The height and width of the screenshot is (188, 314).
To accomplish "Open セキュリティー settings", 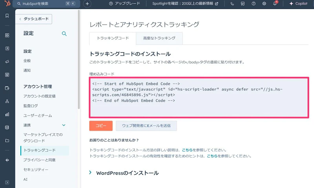I will 36,170.
